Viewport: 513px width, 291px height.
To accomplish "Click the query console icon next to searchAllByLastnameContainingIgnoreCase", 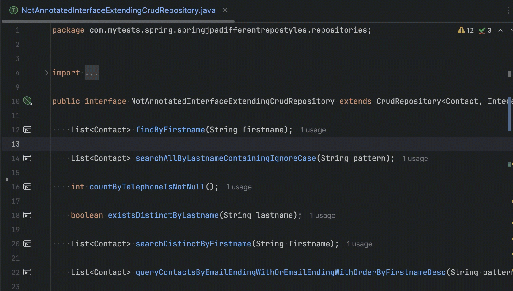I will coord(27,158).
